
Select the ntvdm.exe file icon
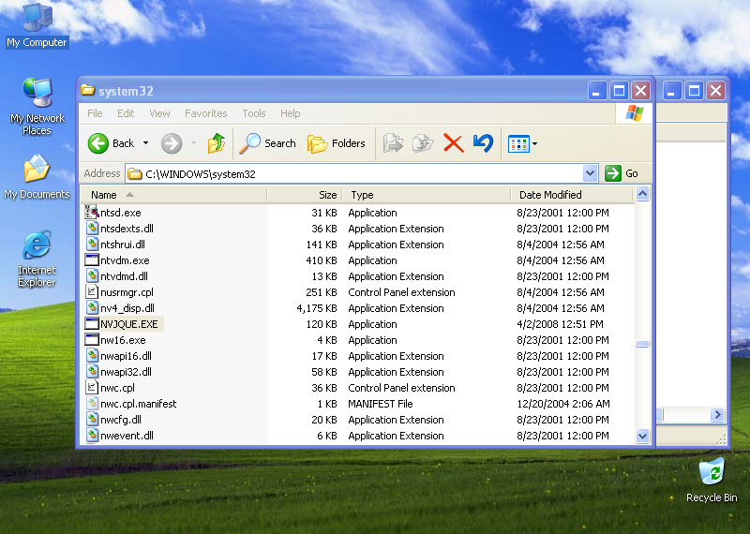(x=91, y=260)
